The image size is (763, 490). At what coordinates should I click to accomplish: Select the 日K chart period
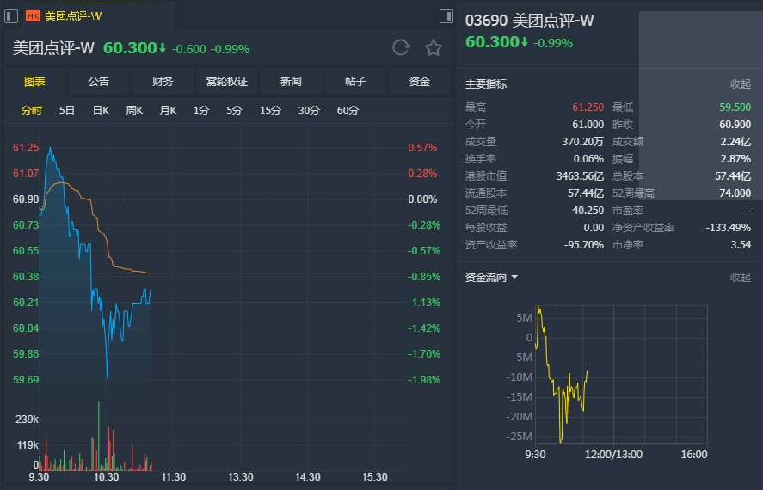click(x=101, y=110)
